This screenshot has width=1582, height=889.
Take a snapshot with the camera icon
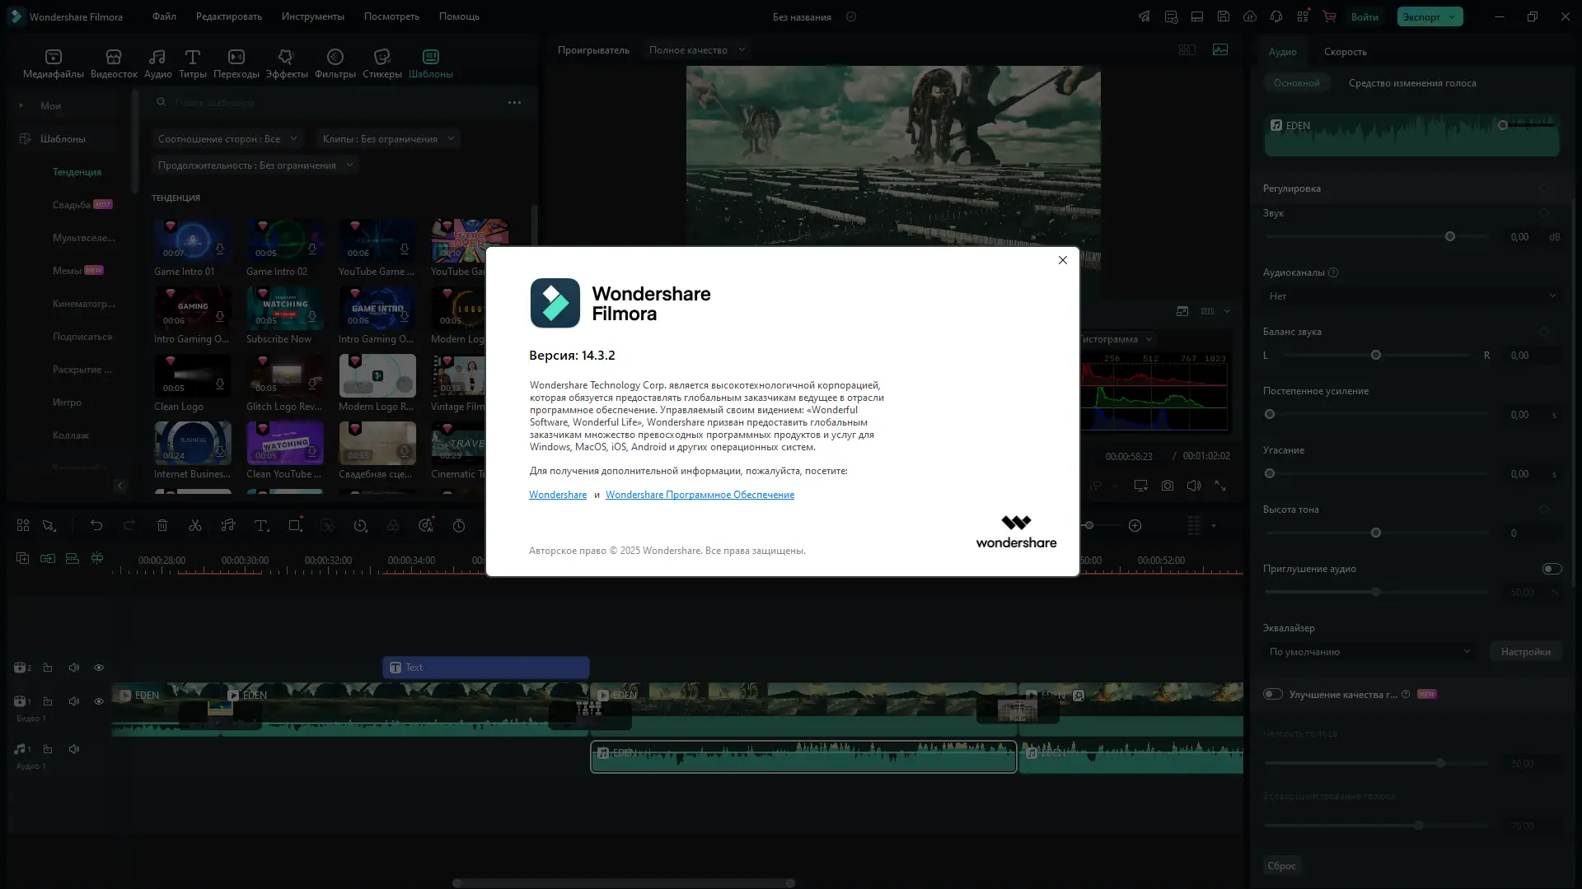click(1168, 486)
